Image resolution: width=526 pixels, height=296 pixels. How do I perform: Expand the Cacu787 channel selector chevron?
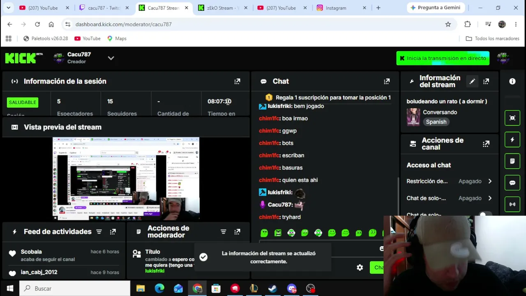click(x=111, y=58)
